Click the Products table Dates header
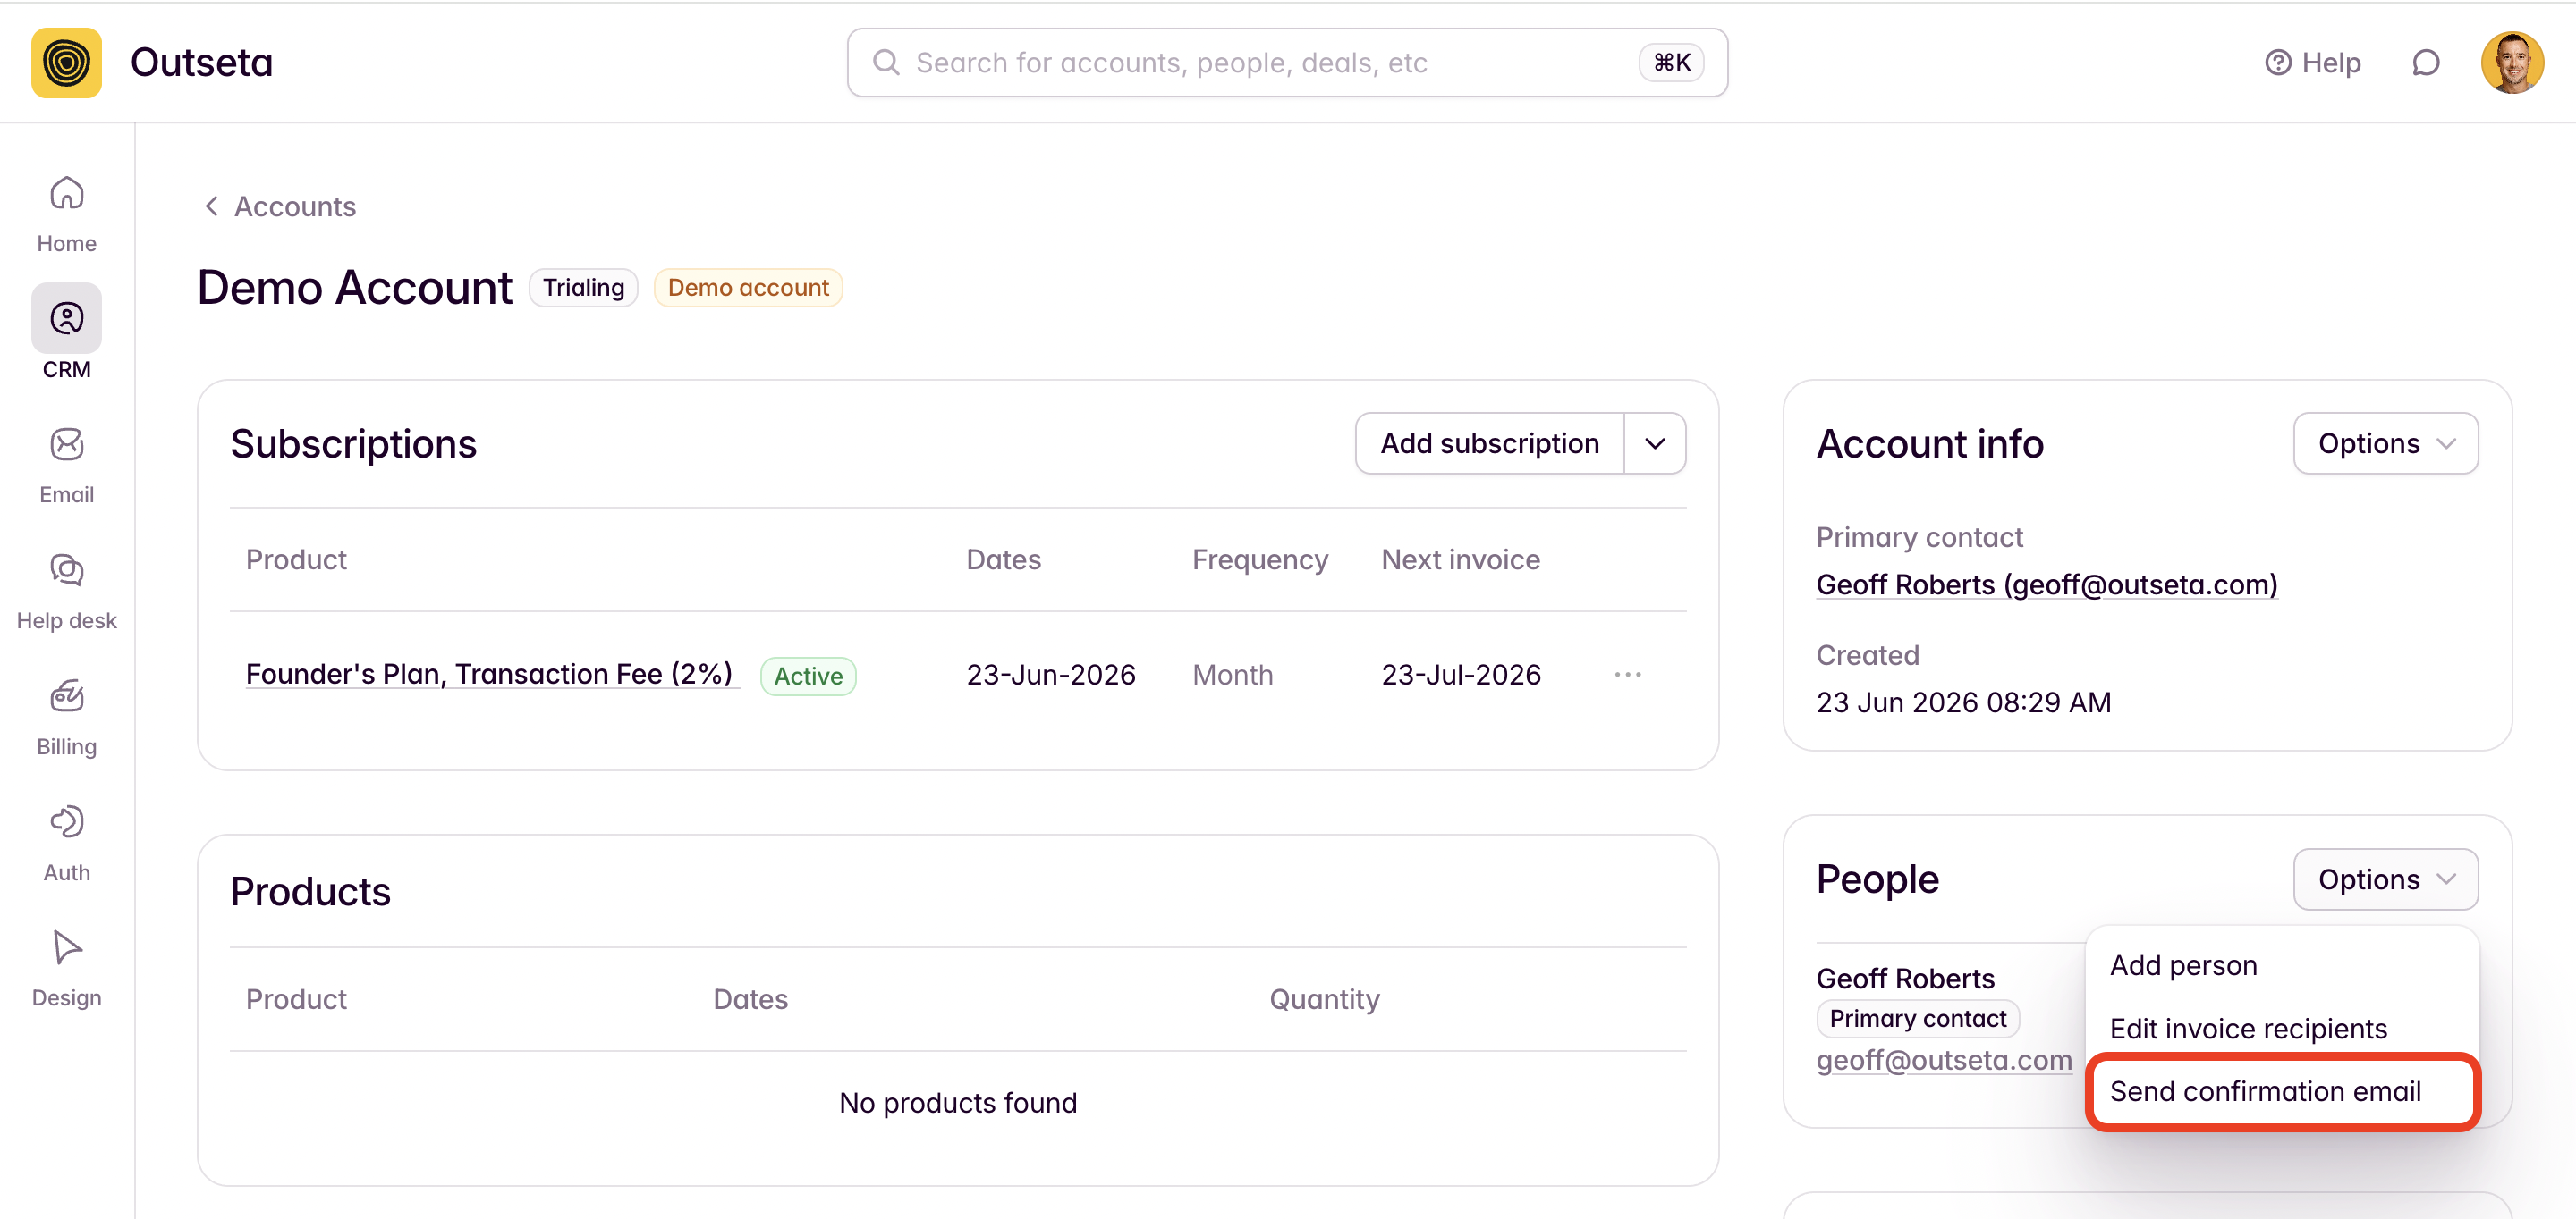This screenshot has width=2576, height=1219. point(750,999)
